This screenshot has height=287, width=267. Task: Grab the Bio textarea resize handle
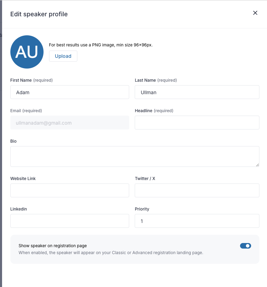(x=257, y=165)
